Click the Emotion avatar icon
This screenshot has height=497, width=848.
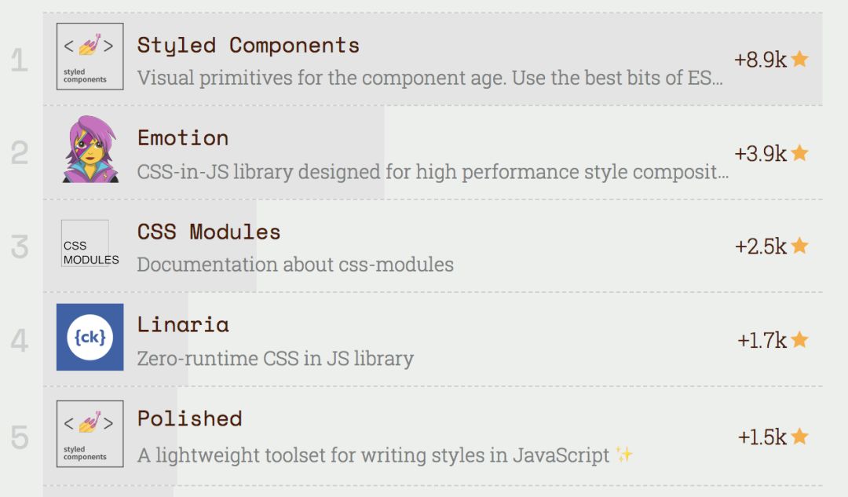pos(90,149)
